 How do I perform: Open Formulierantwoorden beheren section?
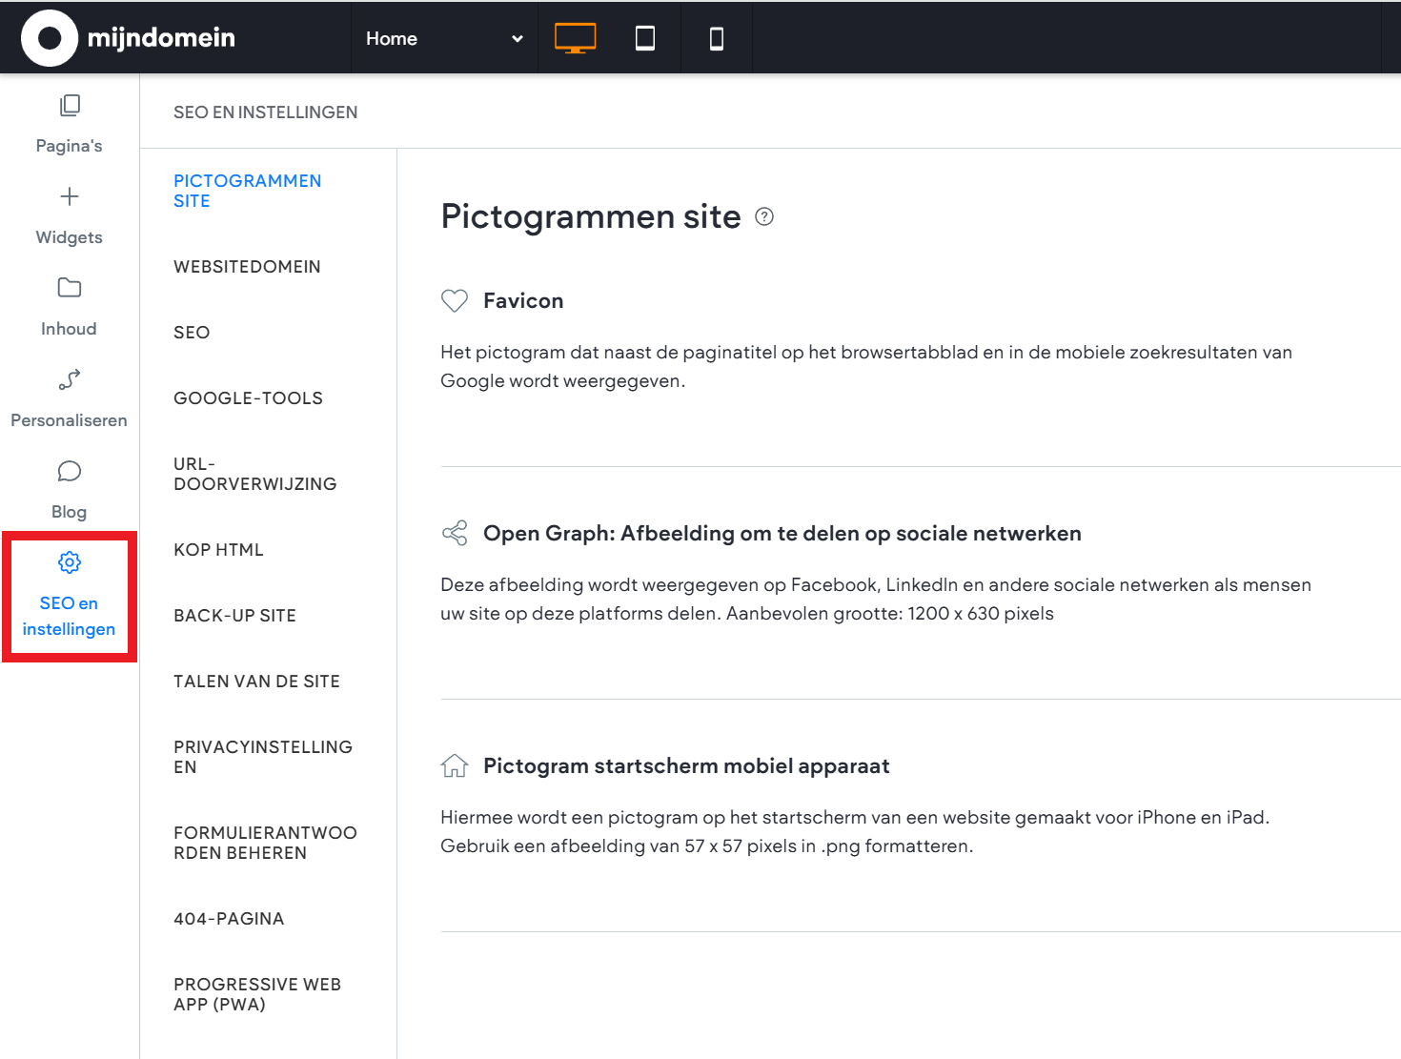[x=265, y=843]
